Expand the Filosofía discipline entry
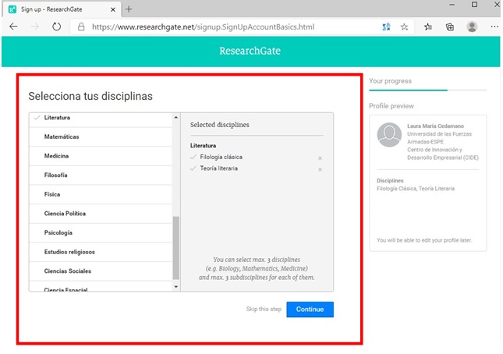Image resolution: width=503 pixels, height=354 pixels. tap(56, 175)
